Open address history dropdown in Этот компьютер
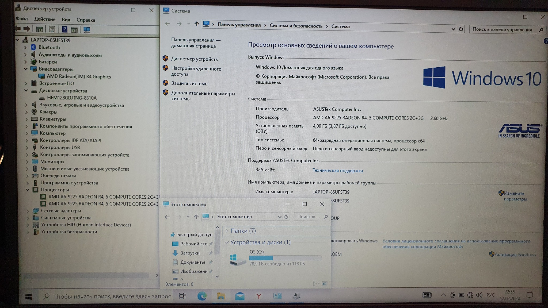548x308 pixels. click(x=280, y=217)
